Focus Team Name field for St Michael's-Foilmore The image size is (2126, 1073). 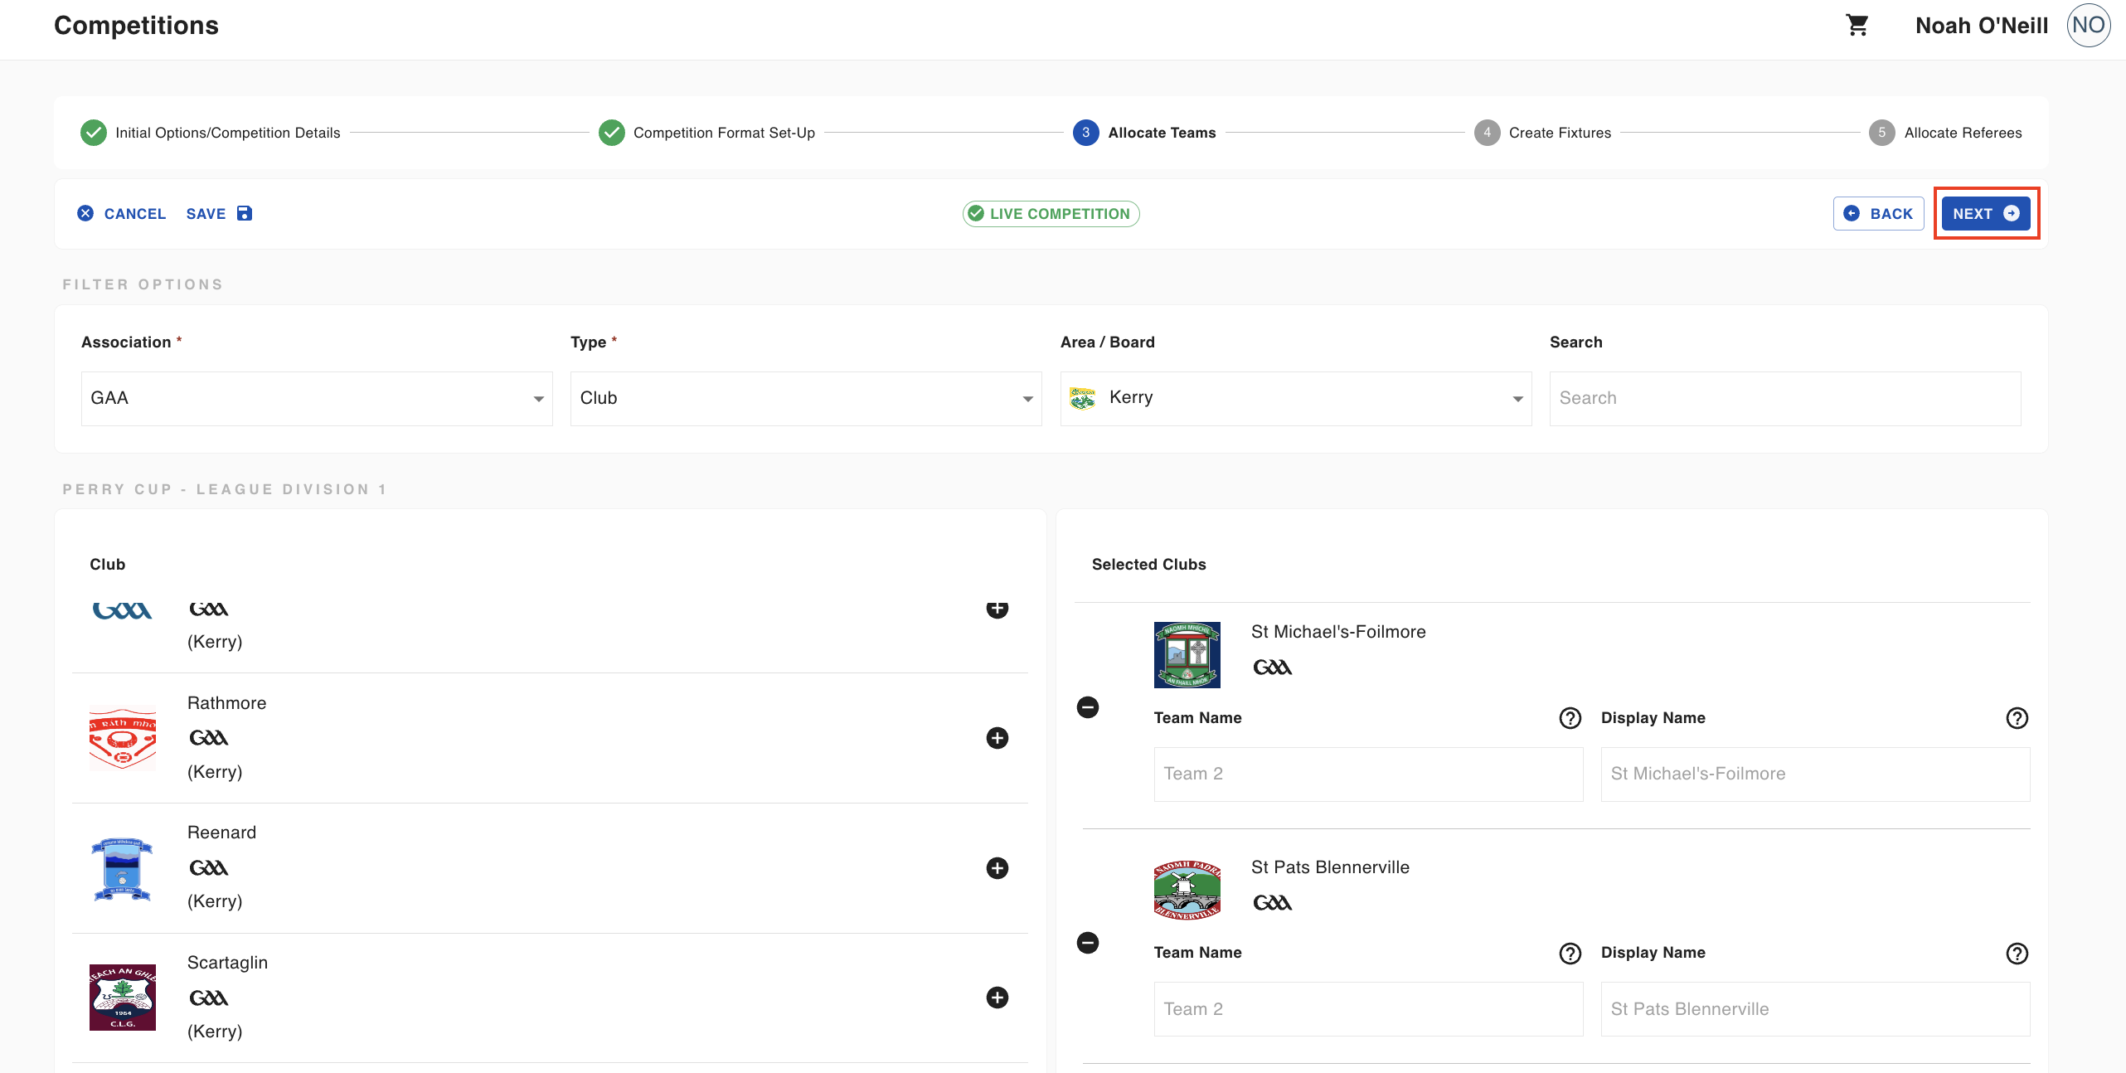1368,774
